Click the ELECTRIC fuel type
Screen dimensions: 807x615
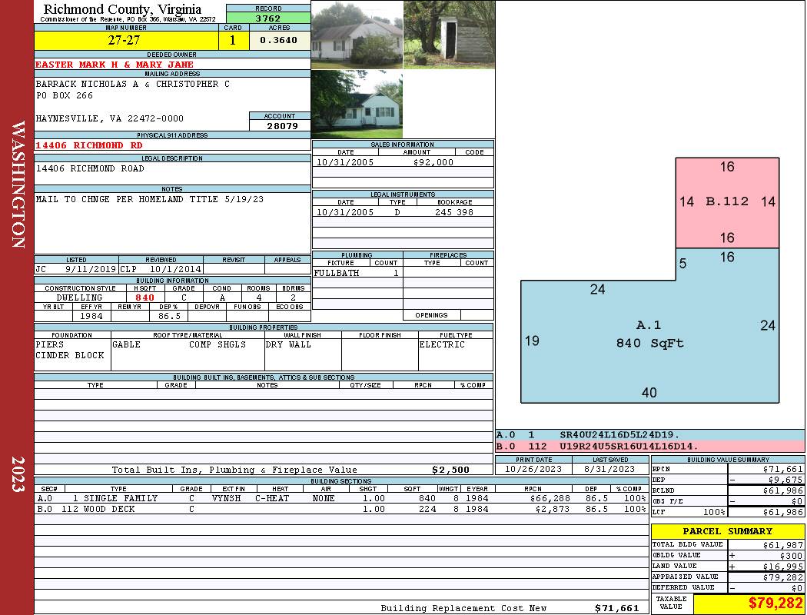click(442, 345)
